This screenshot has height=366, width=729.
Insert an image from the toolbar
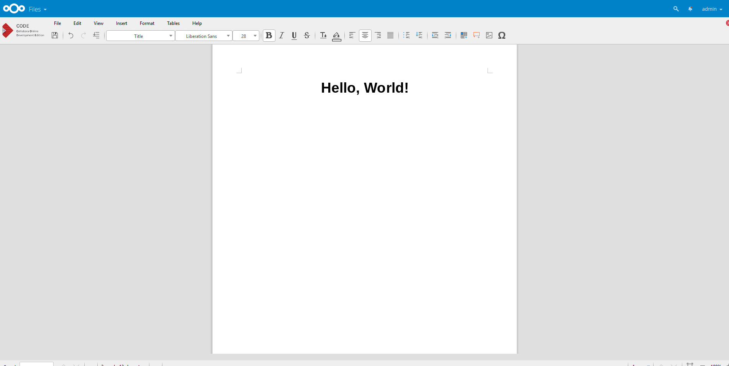coord(489,35)
